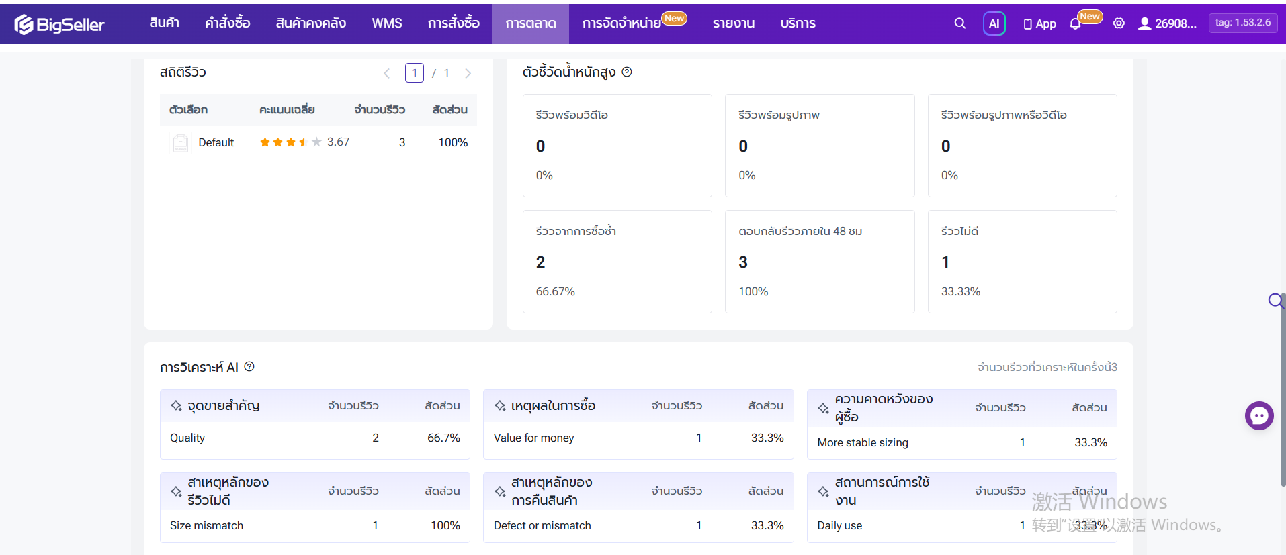Select the การตลาด tab

click(531, 23)
